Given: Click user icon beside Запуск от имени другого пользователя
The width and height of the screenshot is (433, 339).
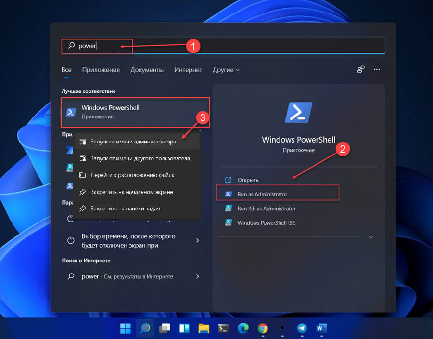Looking at the screenshot, I should click(83, 158).
